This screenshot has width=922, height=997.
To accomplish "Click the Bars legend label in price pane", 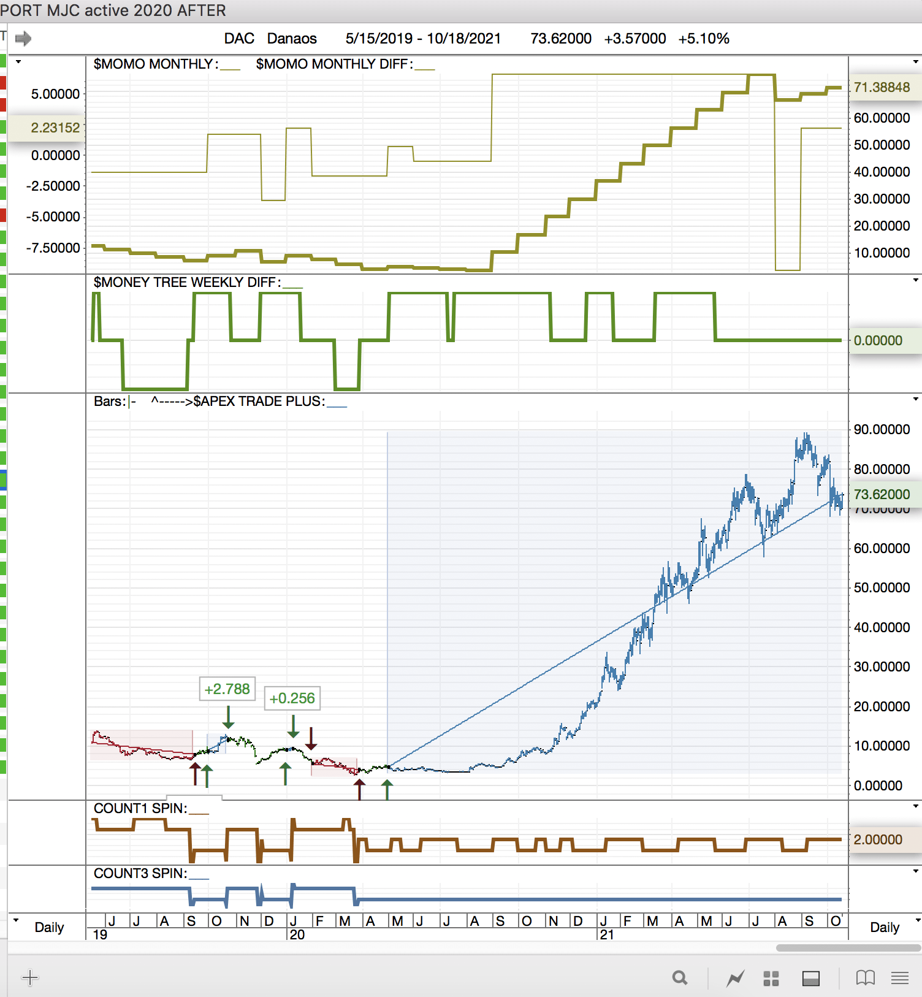I will 109,401.
